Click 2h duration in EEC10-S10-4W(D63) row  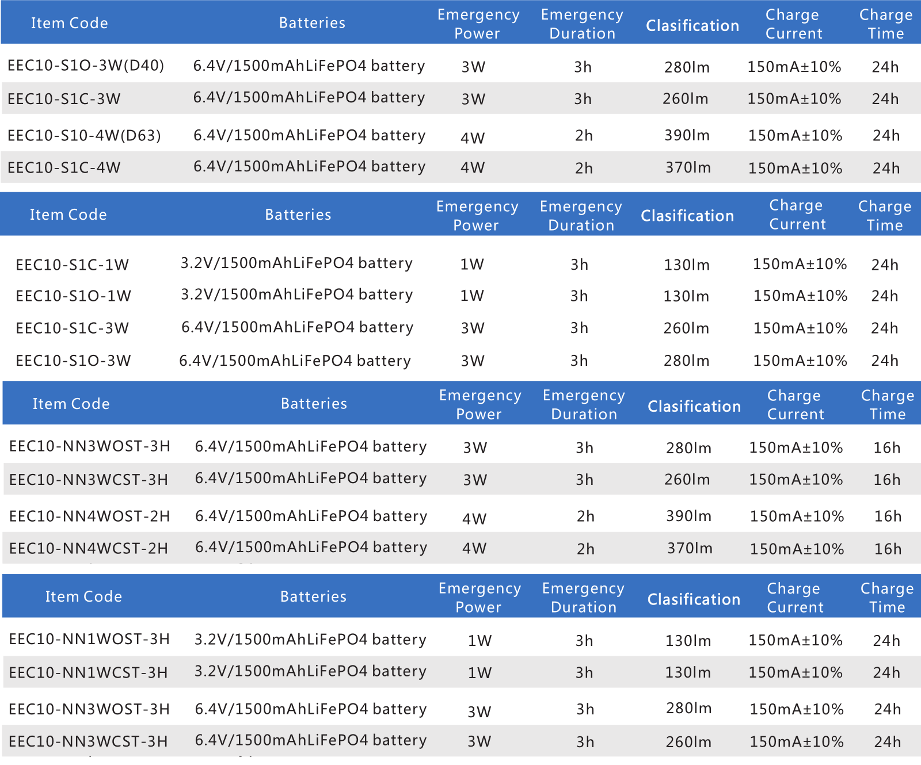tap(584, 136)
